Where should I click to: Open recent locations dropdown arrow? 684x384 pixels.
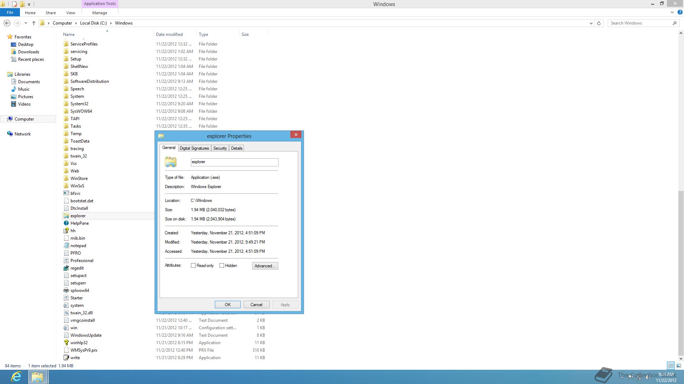[x=26, y=23]
